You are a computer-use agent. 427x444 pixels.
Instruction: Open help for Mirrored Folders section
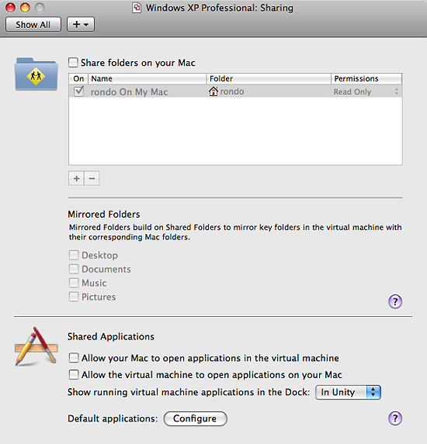[395, 301]
